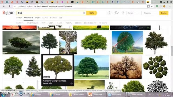Switch to the Видео tab

38,18
